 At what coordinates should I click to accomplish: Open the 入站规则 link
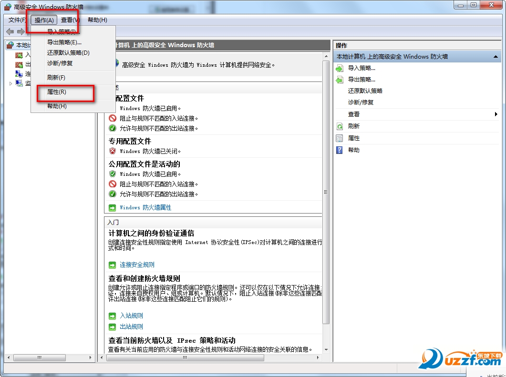[131, 316]
